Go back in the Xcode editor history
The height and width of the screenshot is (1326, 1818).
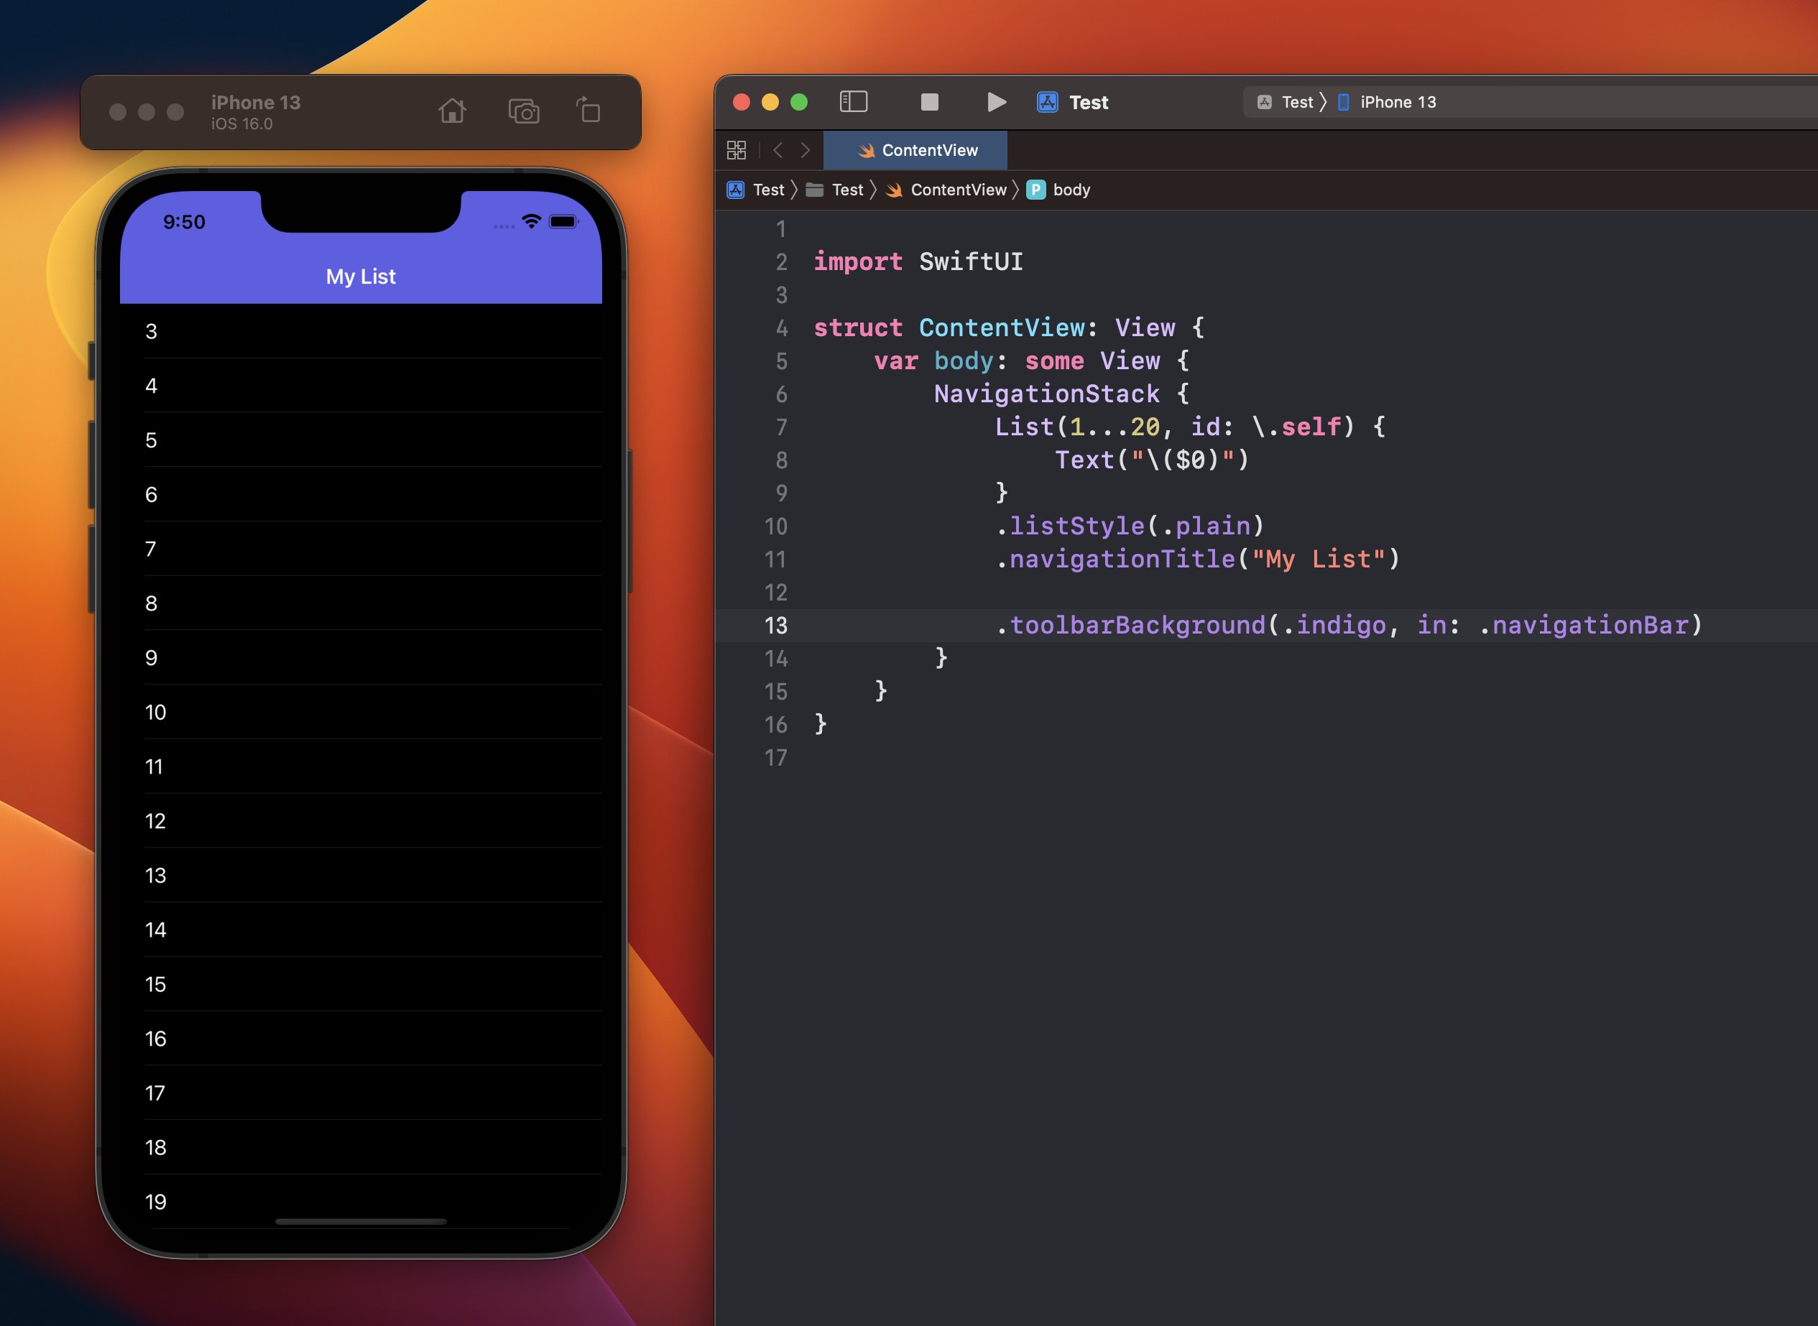[778, 150]
